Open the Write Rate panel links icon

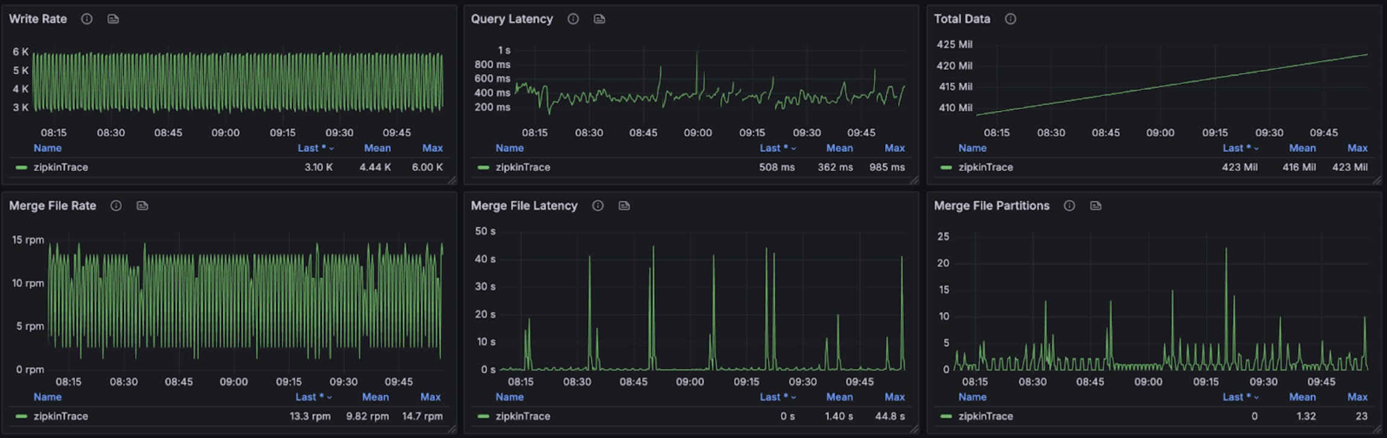pos(113,19)
